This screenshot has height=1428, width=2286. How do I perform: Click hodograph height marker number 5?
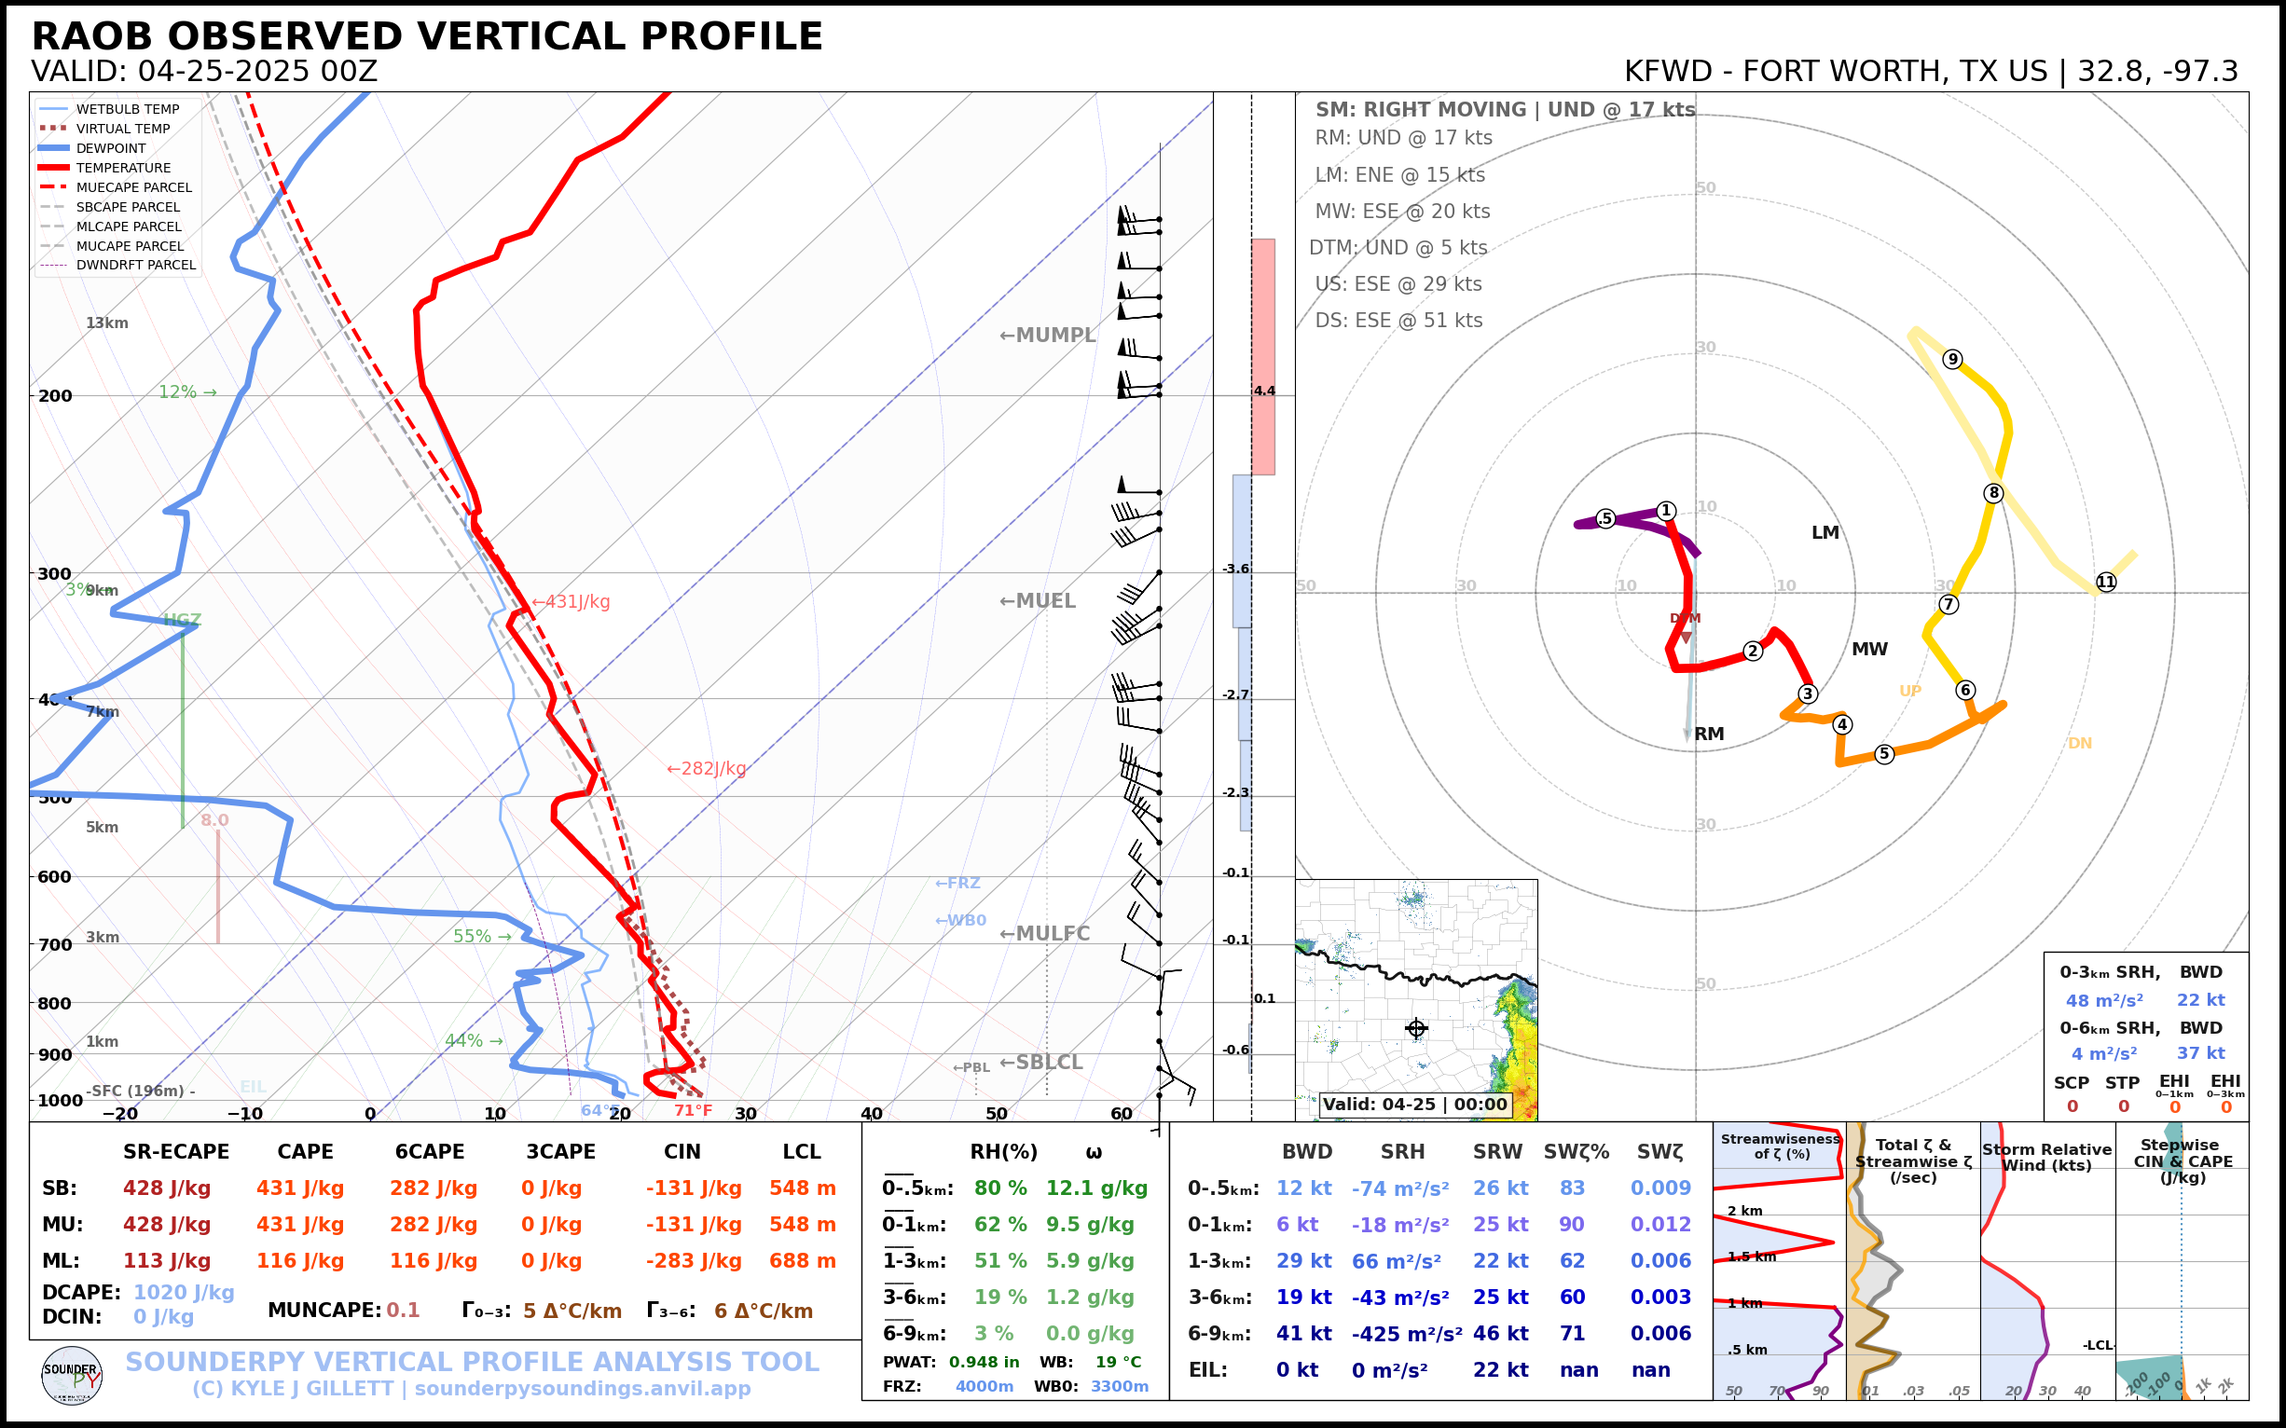pos(1884,754)
